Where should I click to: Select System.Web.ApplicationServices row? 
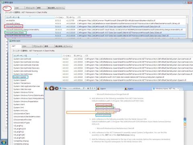tap(29, 86)
